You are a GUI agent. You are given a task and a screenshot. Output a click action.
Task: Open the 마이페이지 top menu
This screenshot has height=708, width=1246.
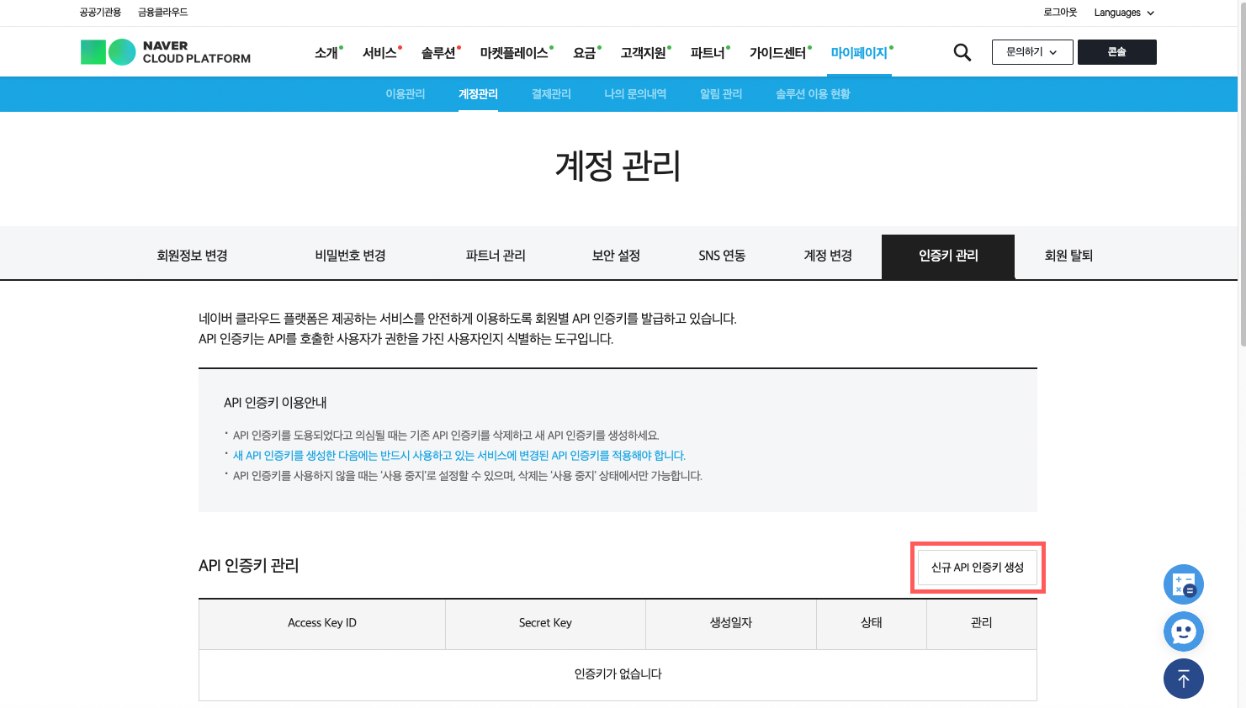tap(859, 53)
